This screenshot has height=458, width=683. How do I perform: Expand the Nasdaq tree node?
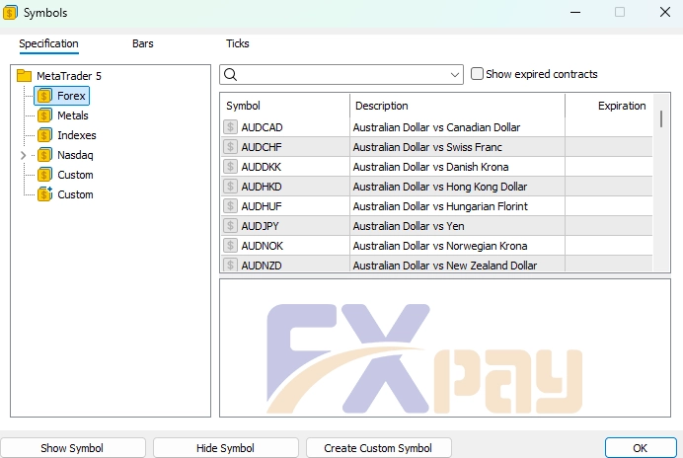pyautogui.click(x=23, y=155)
